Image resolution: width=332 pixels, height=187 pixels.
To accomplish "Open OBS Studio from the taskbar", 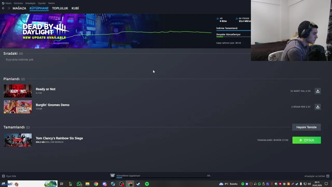I will click(x=122, y=184).
